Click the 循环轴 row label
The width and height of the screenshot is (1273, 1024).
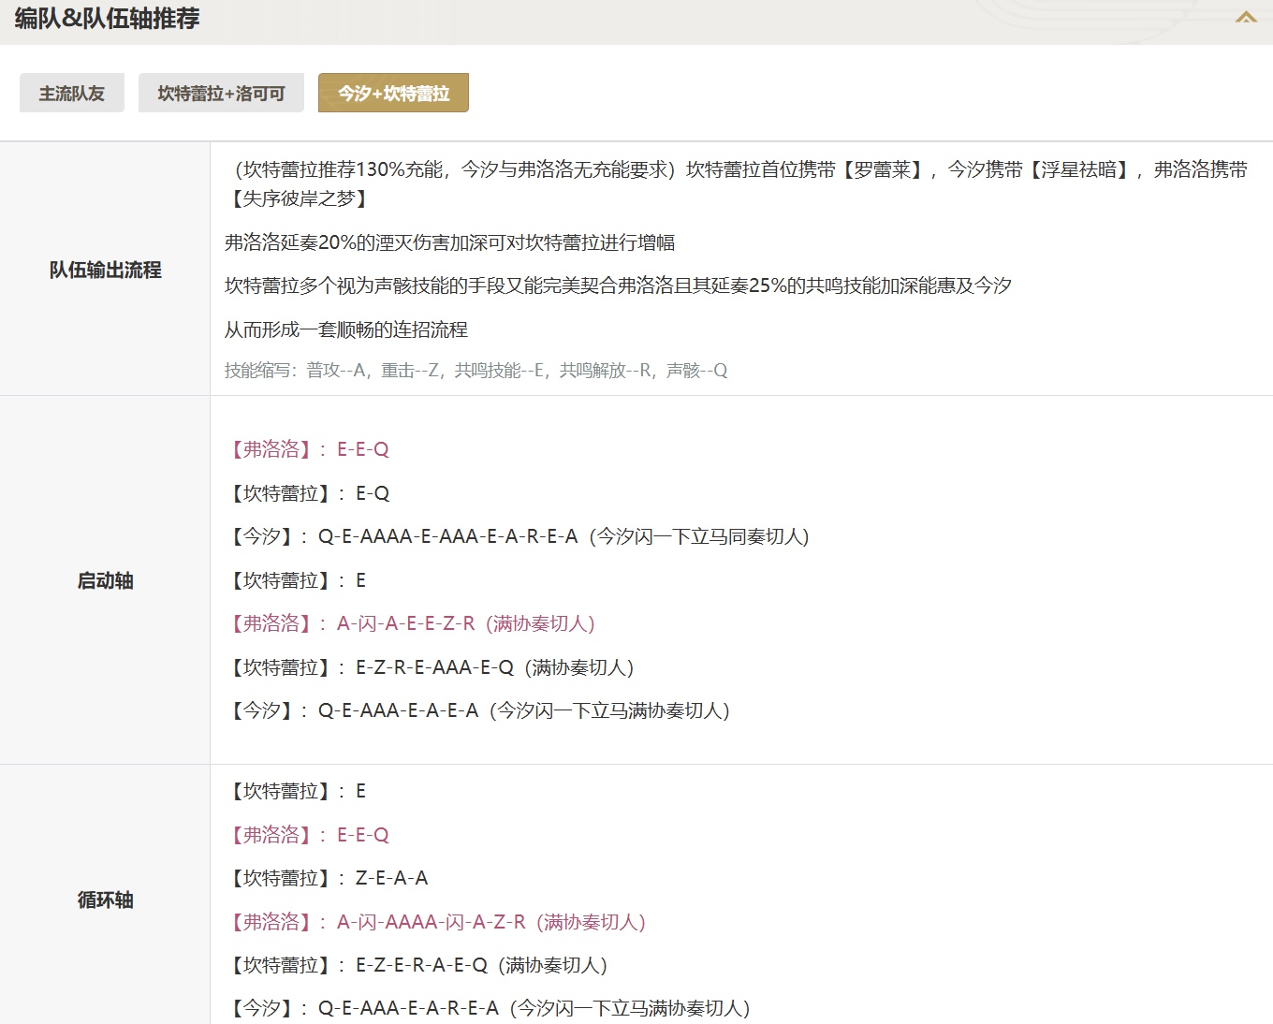pyautogui.click(x=105, y=900)
